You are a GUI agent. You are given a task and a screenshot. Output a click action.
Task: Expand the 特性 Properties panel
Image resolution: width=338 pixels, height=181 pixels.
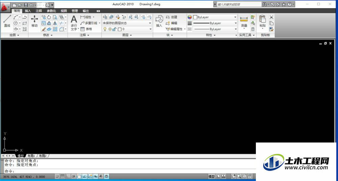tap(211, 35)
